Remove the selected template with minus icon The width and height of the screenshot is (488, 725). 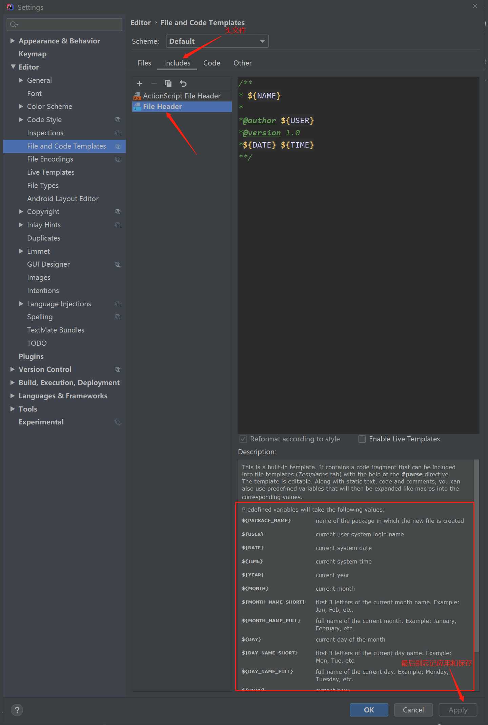point(154,83)
